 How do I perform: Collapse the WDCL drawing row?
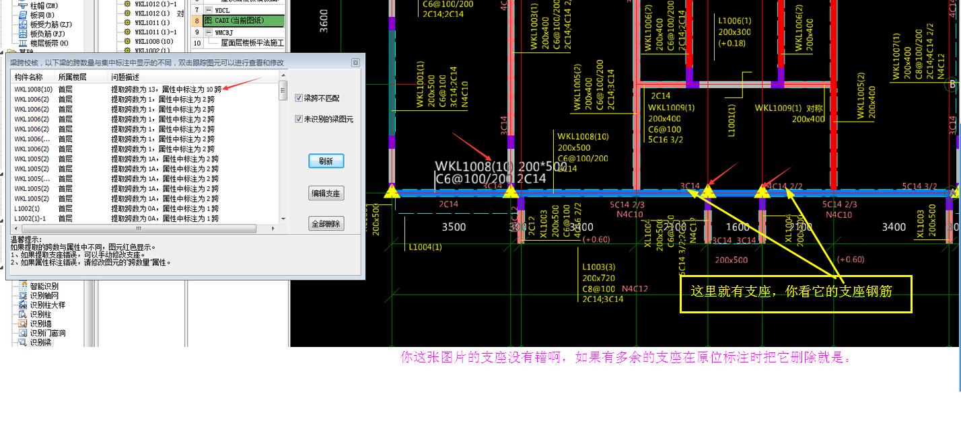[209, 10]
